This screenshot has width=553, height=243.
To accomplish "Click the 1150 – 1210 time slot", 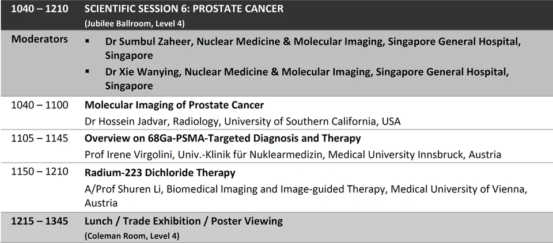I will click(40, 173).
